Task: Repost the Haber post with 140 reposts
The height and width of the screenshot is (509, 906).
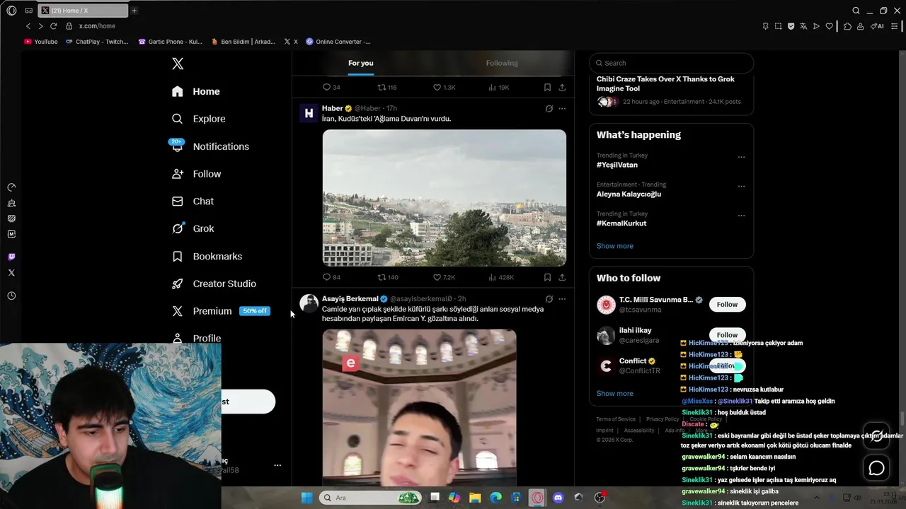Action: click(x=388, y=278)
